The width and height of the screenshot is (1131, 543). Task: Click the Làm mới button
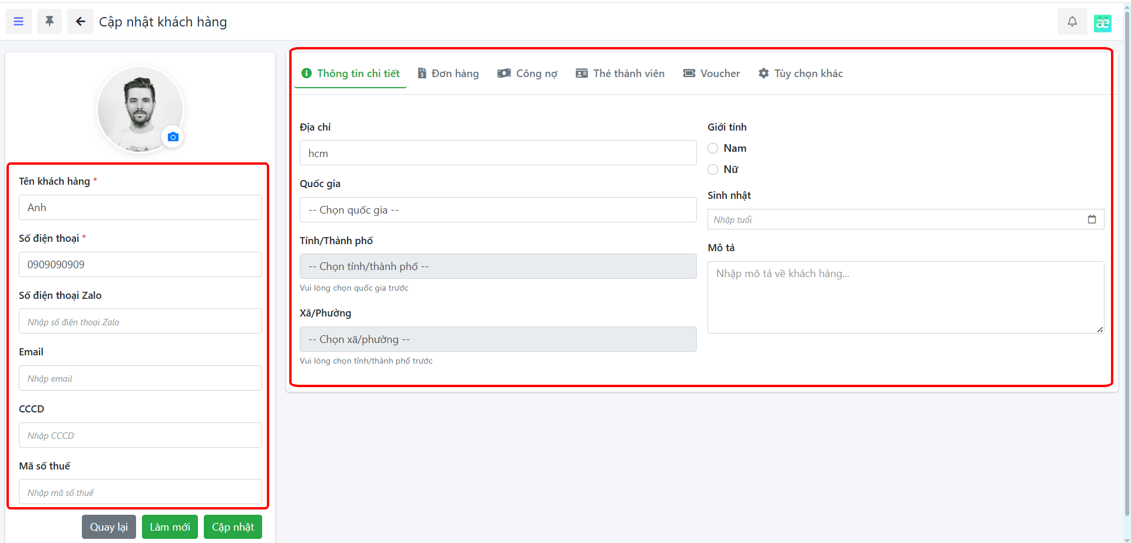click(x=170, y=527)
